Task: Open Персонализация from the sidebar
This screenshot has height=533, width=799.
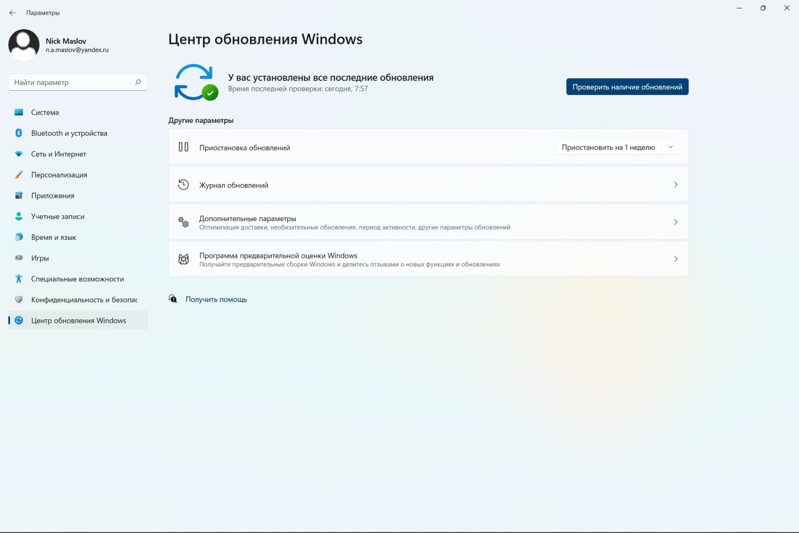Action: pyautogui.click(x=59, y=175)
